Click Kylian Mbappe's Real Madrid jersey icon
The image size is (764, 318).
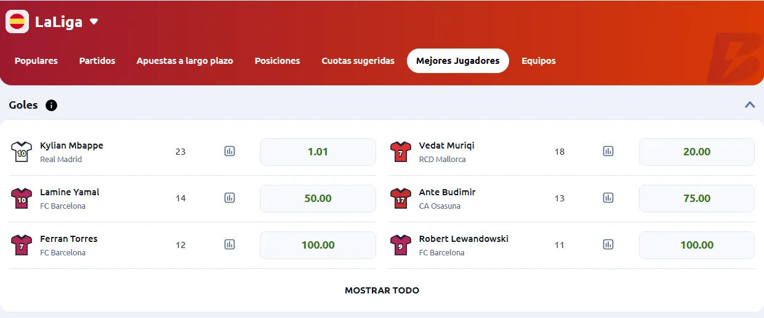22,152
